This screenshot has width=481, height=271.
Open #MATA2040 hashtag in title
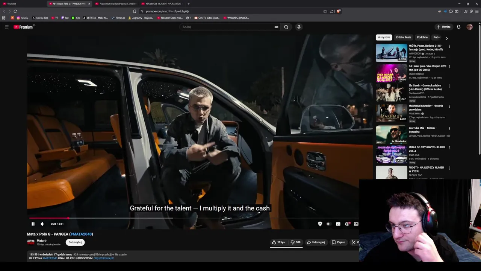point(81,234)
